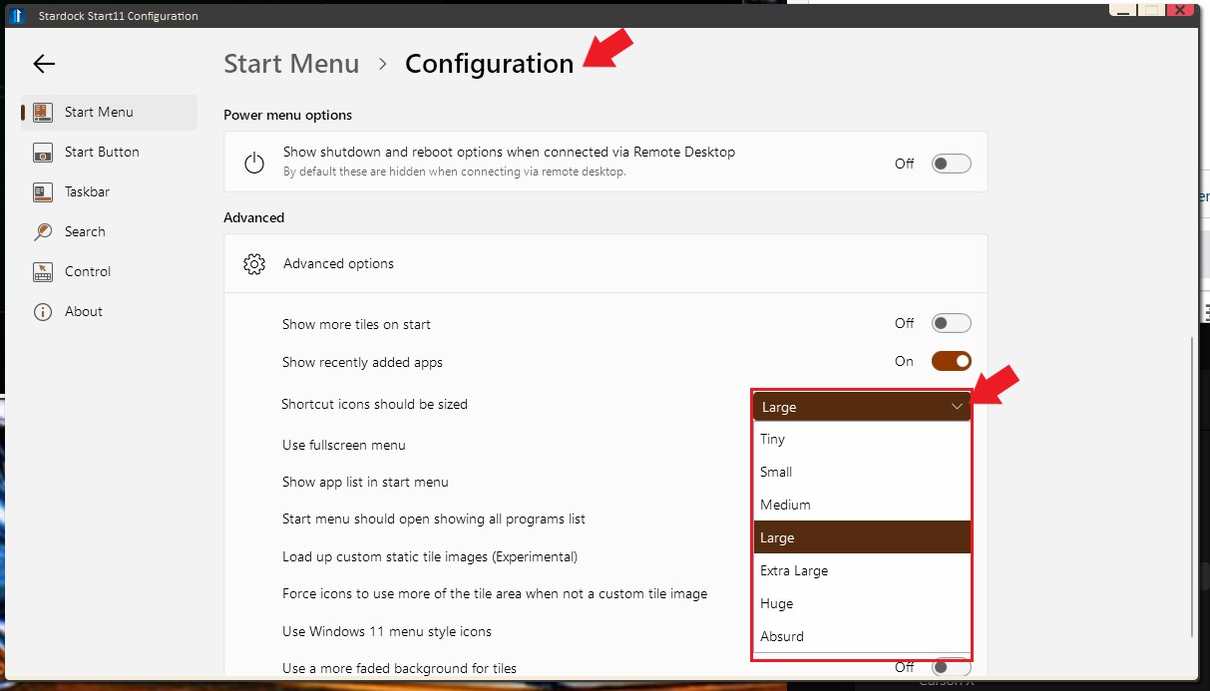The width and height of the screenshot is (1210, 691).
Task: Select Large icon size in the list
Action: (862, 537)
